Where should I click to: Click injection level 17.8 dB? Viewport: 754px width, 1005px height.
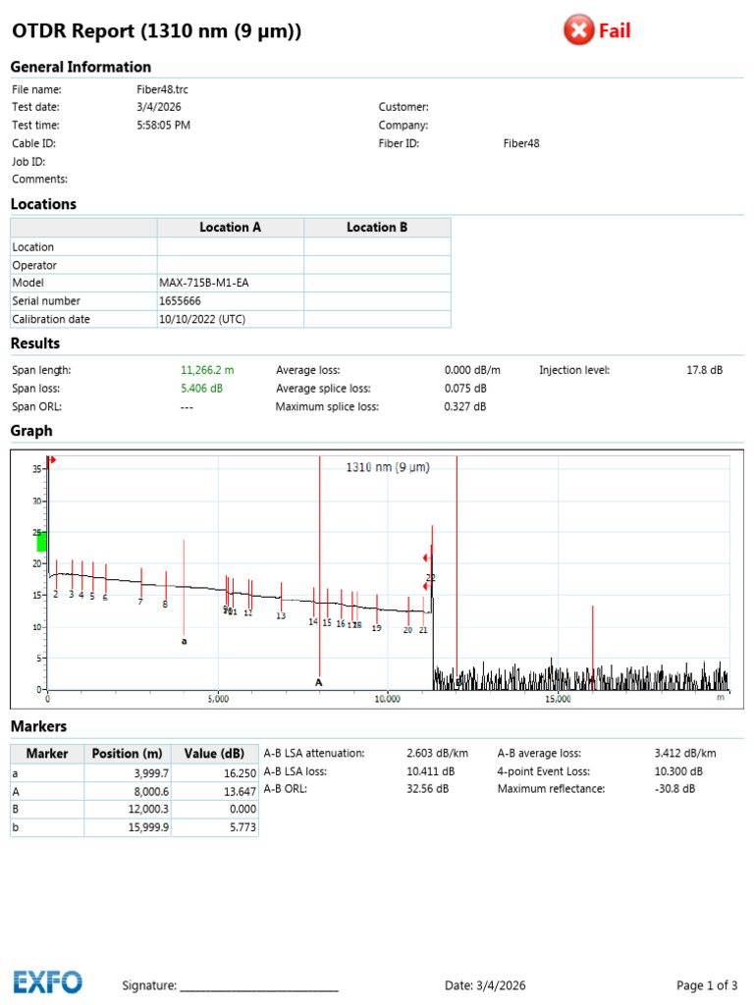(x=704, y=370)
